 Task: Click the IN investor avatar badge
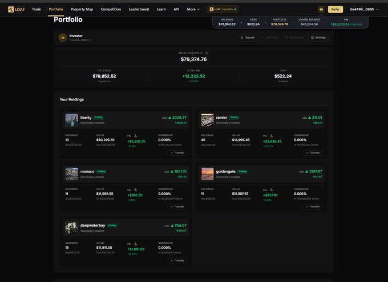63,38
